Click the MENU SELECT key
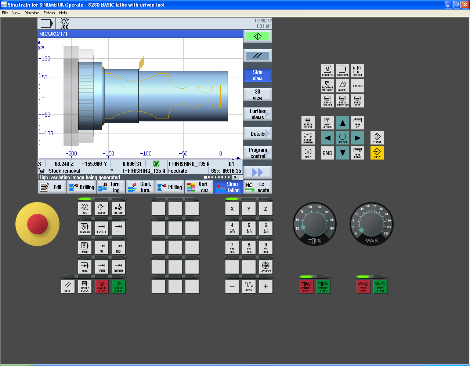 (328, 101)
